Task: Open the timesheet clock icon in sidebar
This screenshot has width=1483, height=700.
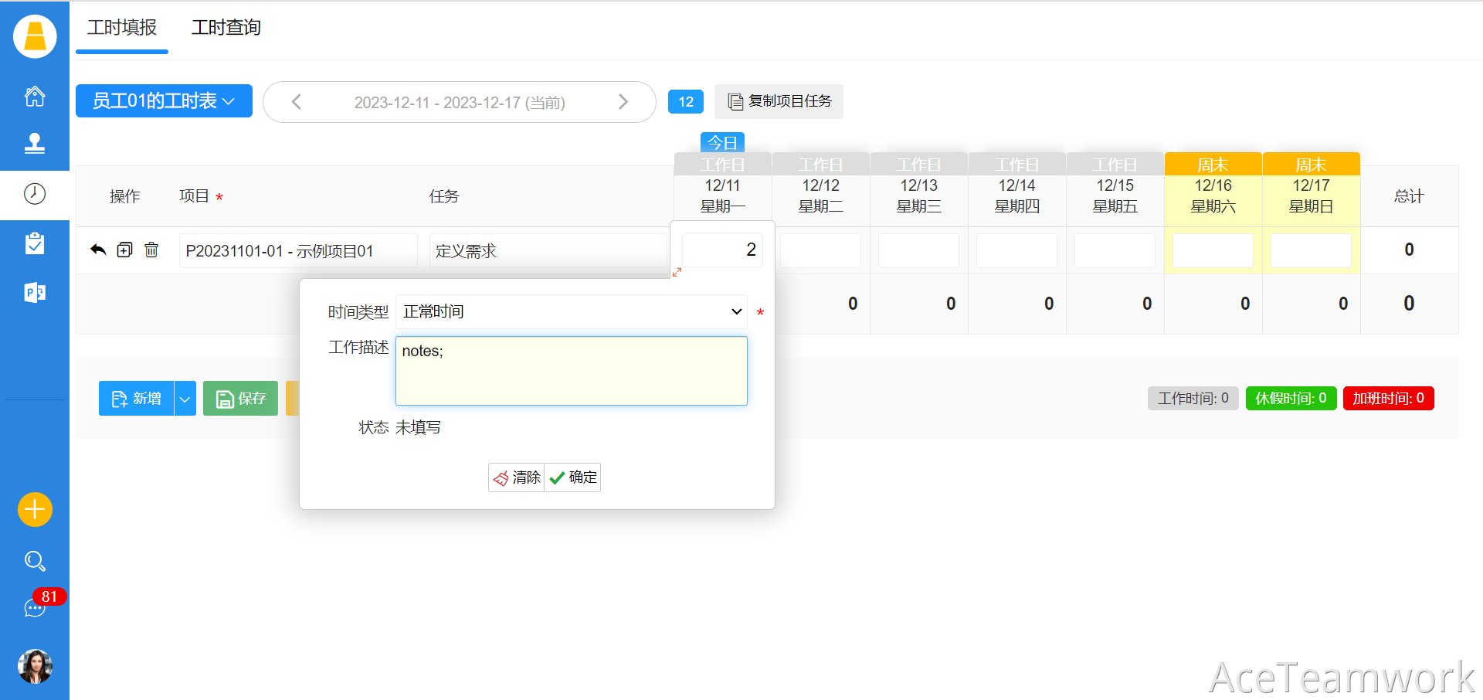Action: pos(35,194)
